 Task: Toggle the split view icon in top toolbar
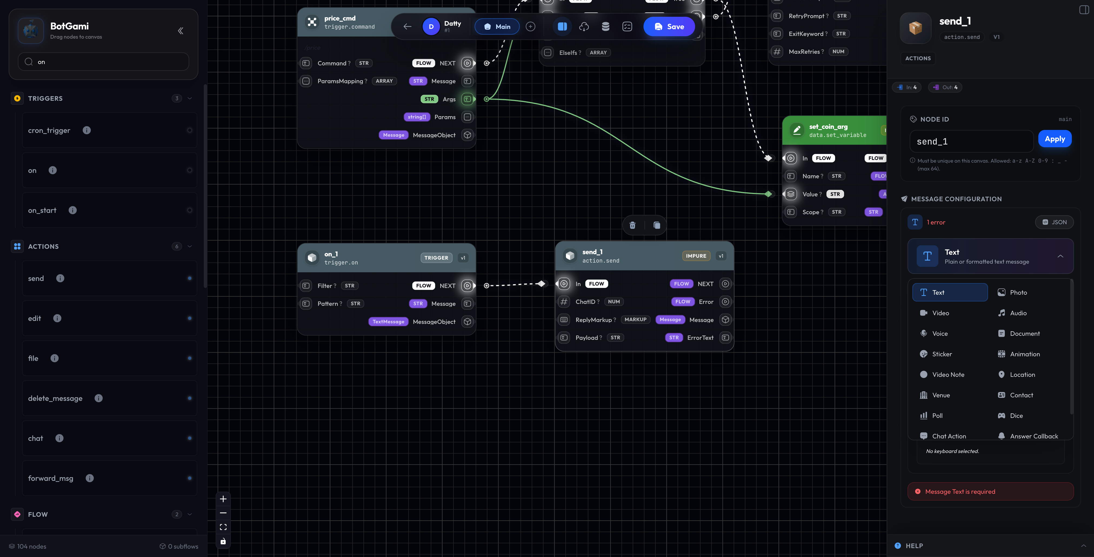562,26
